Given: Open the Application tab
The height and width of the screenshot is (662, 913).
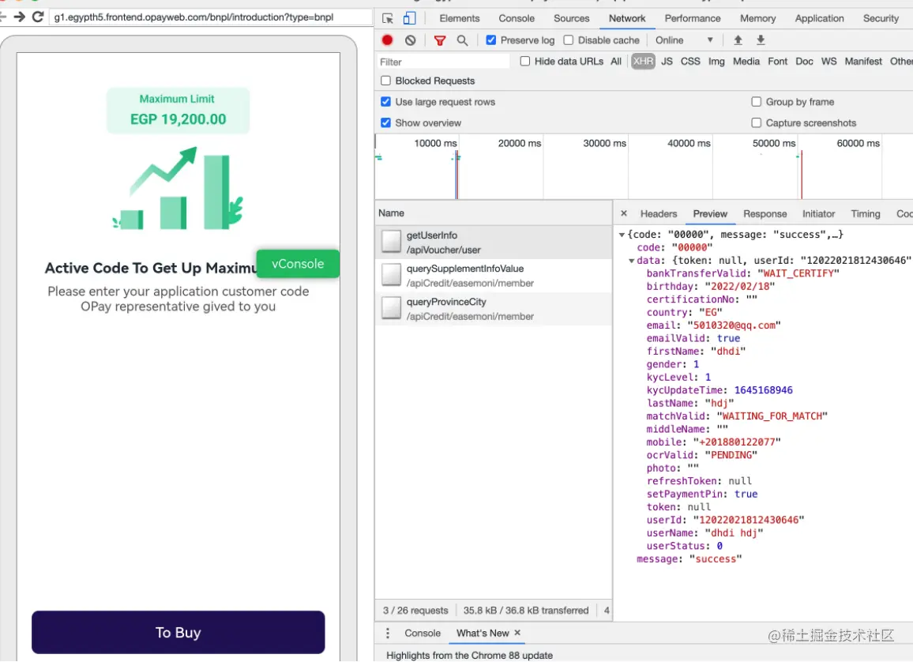Looking at the screenshot, I should coord(819,18).
